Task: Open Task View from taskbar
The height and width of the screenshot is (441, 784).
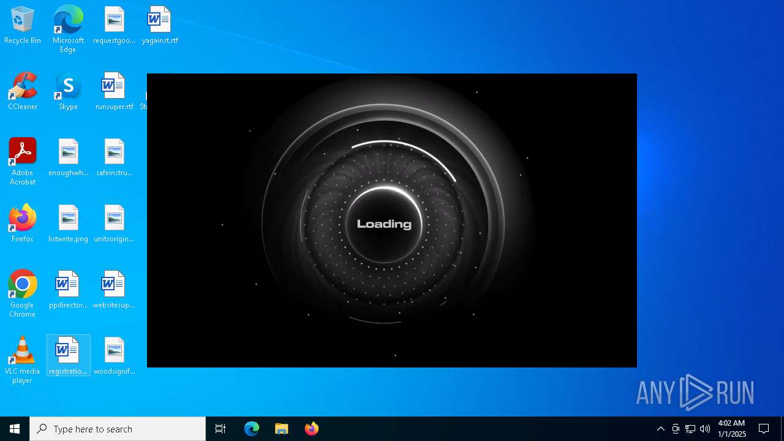Action: pos(221,429)
